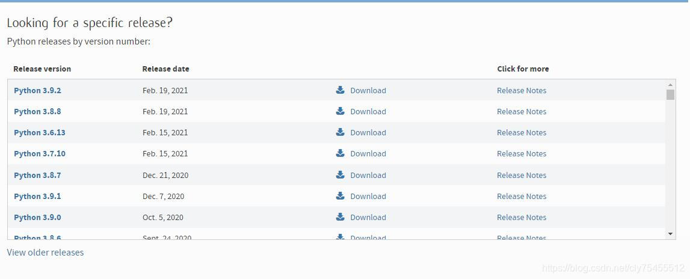
Task: Click download icon for Python 3.8.7
Action: tap(340, 175)
